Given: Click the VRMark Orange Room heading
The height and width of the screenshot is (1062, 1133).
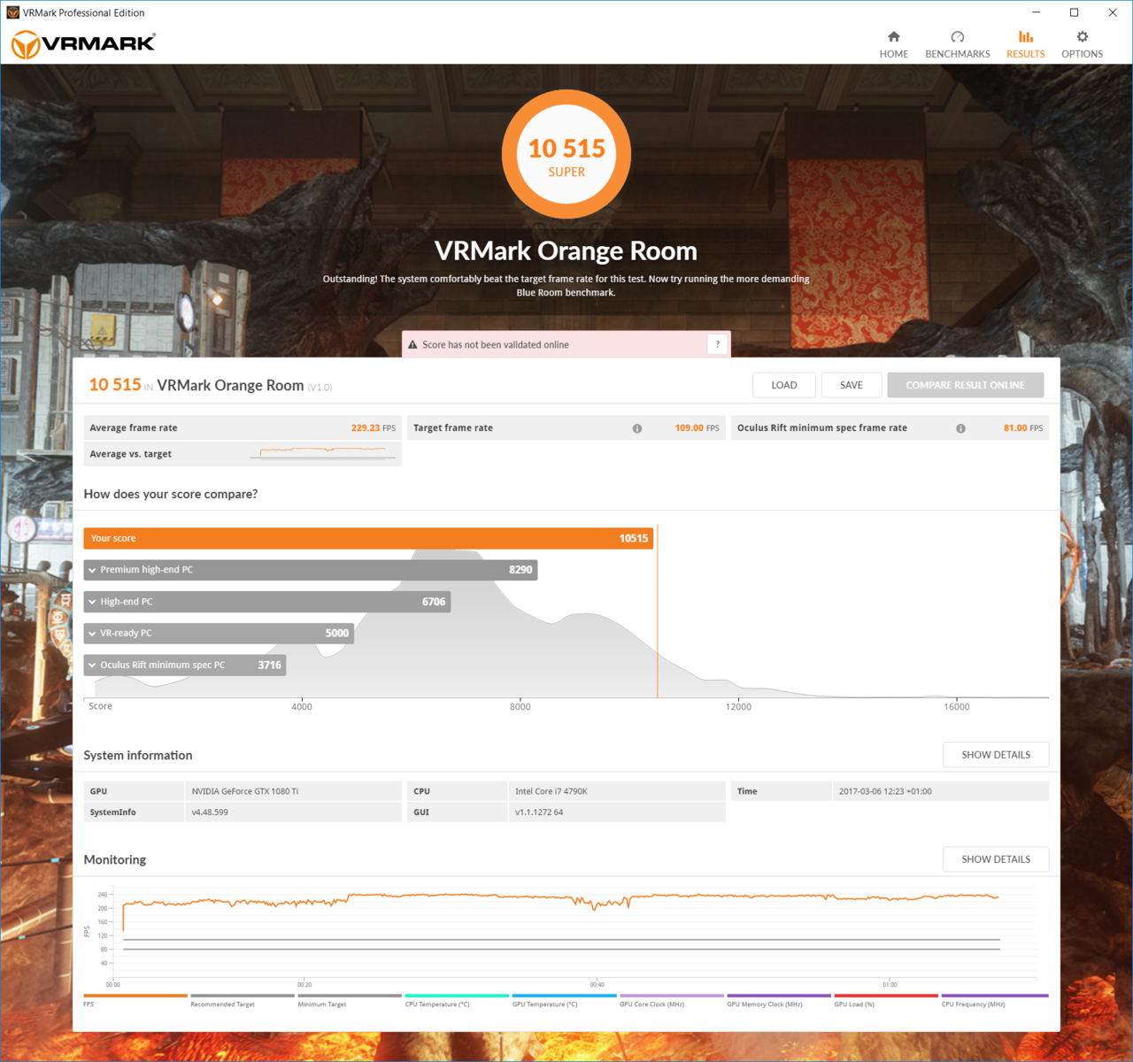Looking at the screenshot, I should coord(566,251).
